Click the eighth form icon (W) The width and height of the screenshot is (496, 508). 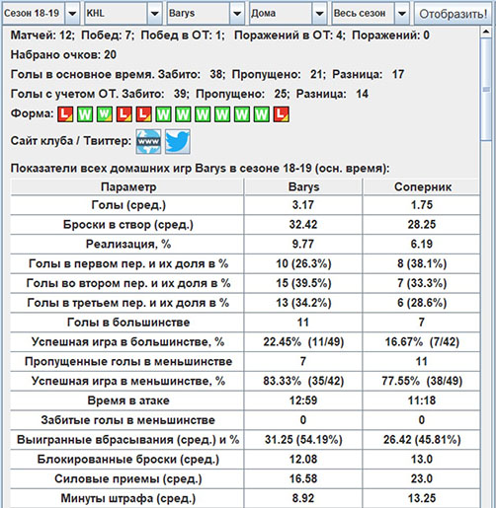(203, 114)
